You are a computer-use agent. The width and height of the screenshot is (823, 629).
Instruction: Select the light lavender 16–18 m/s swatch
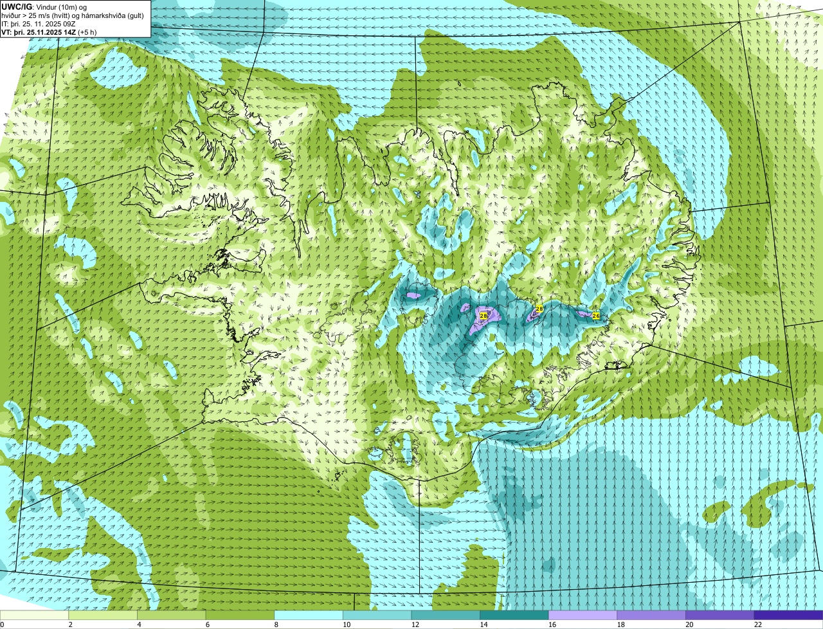(x=583, y=615)
